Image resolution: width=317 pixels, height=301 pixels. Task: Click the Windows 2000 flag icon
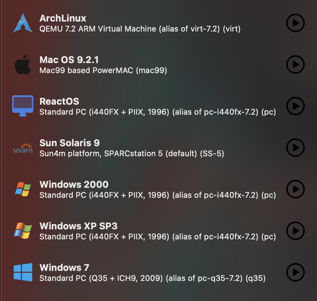pos(23,189)
